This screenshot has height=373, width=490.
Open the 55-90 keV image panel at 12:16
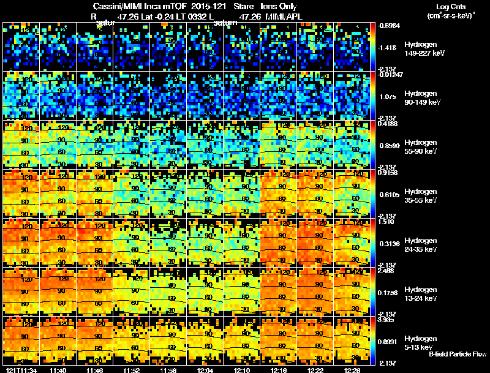(279, 145)
